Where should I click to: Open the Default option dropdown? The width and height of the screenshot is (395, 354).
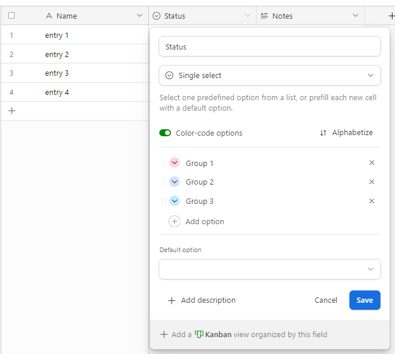(x=270, y=269)
